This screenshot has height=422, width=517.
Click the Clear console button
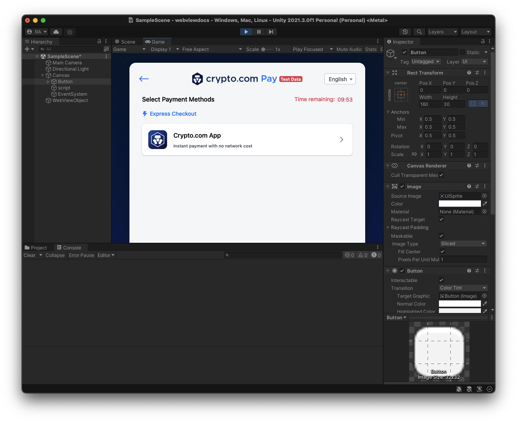pos(29,255)
